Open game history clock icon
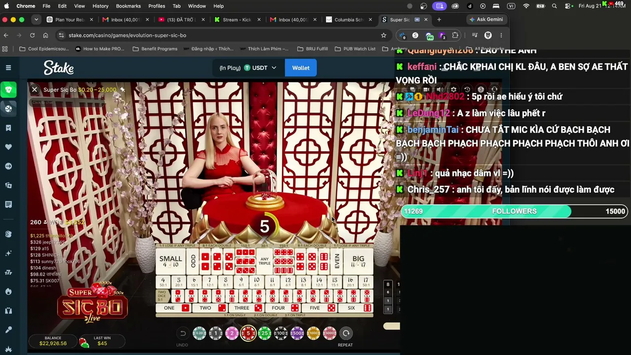Screen dimensions: 631x355 click(x=467, y=90)
